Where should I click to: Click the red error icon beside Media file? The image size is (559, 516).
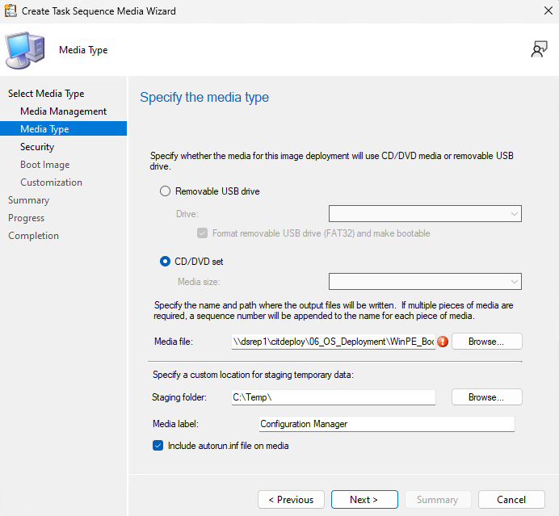(443, 342)
